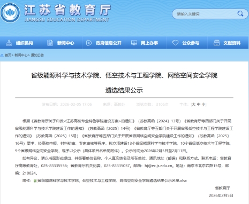Screen dimensions: 249x204
Task: Click the Jiangsu Education Department logo emblem
Action: point(10,13)
